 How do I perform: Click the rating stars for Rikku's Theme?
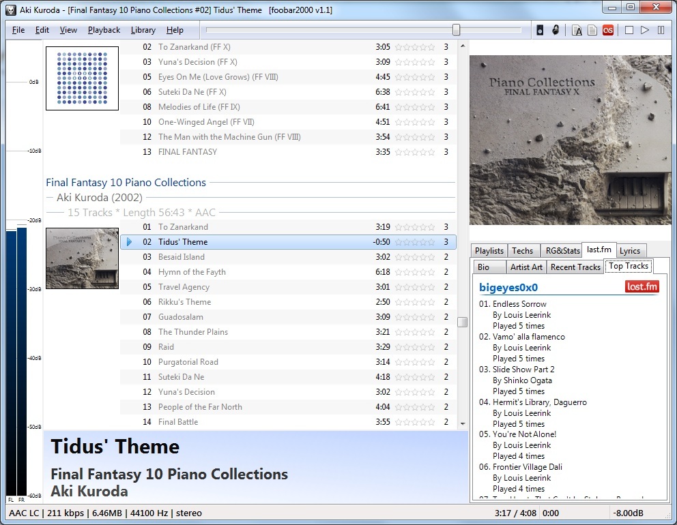(415, 302)
